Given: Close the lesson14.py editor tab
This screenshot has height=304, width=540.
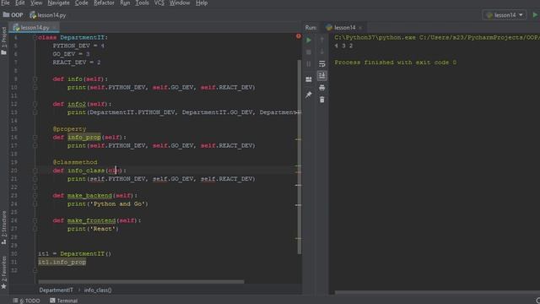Looking at the screenshot, I should 54,28.
